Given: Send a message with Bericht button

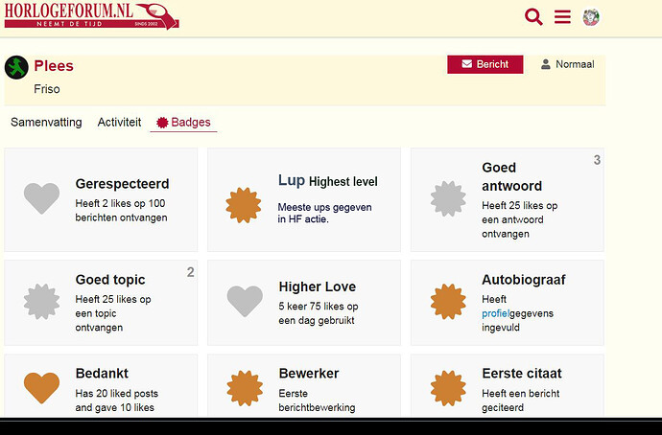Looking at the screenshot, I should point(485,64).
